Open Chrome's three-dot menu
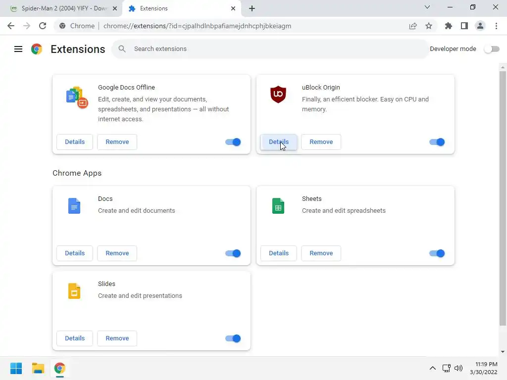The image size is (507, 380). click(x=496, y=26)
